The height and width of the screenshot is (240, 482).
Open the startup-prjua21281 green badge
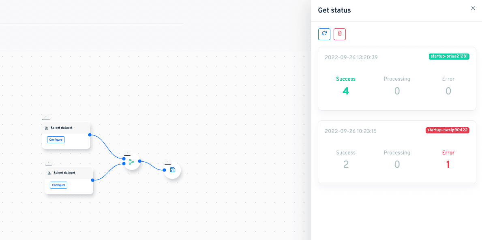pyautogui.click(x=449, y=56)
